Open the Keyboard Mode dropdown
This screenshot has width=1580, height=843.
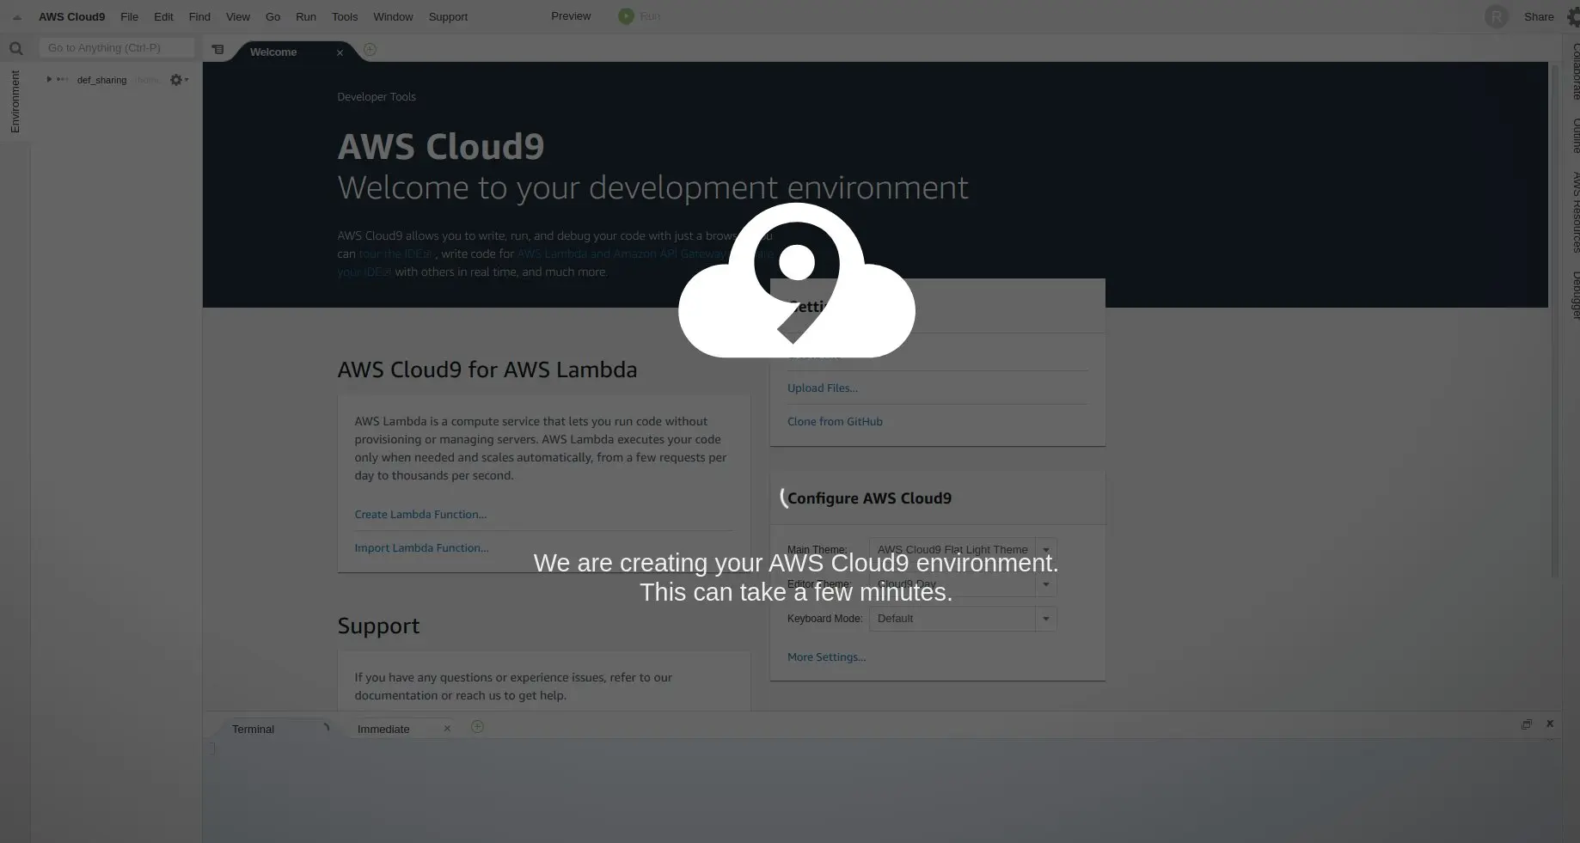[963, 619]
